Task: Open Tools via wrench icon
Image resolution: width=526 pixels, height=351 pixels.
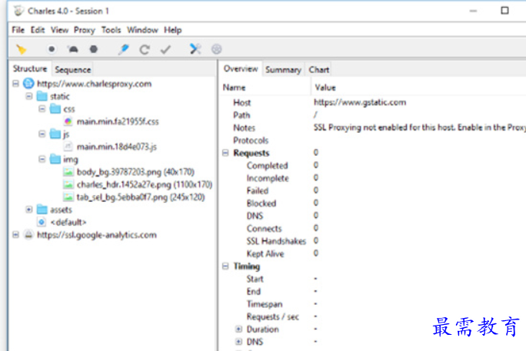Action: point(195,49)
